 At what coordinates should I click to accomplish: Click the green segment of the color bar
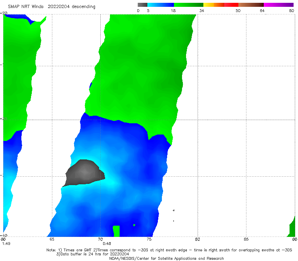188,5
